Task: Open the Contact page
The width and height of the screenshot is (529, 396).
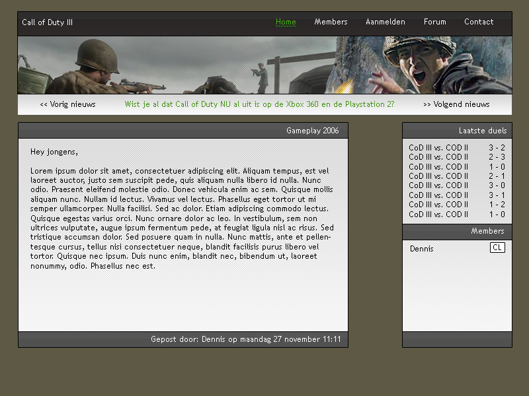Action: (479, 22)
